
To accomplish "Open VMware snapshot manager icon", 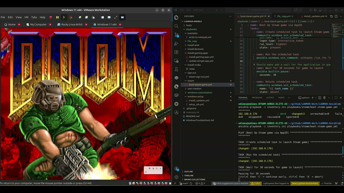I will [93, 17].
